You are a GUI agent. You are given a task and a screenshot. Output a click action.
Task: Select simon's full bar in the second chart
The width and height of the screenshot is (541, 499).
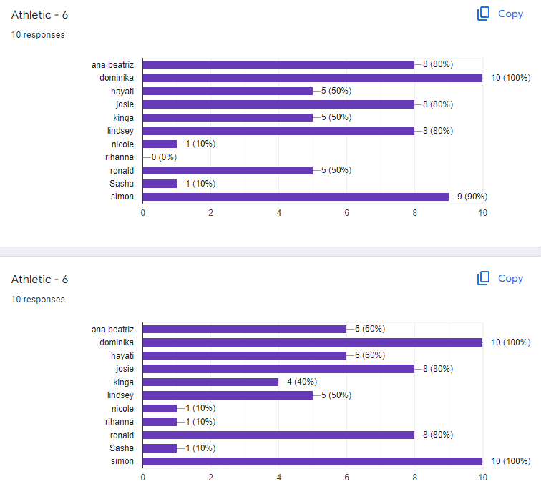pos(313,461)
